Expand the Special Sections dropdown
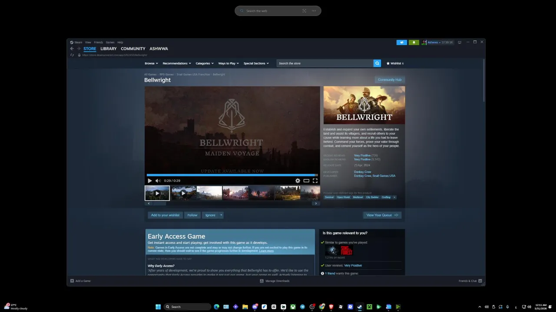The width and height of the screenshot is (556, 312). tap(256, 63)
